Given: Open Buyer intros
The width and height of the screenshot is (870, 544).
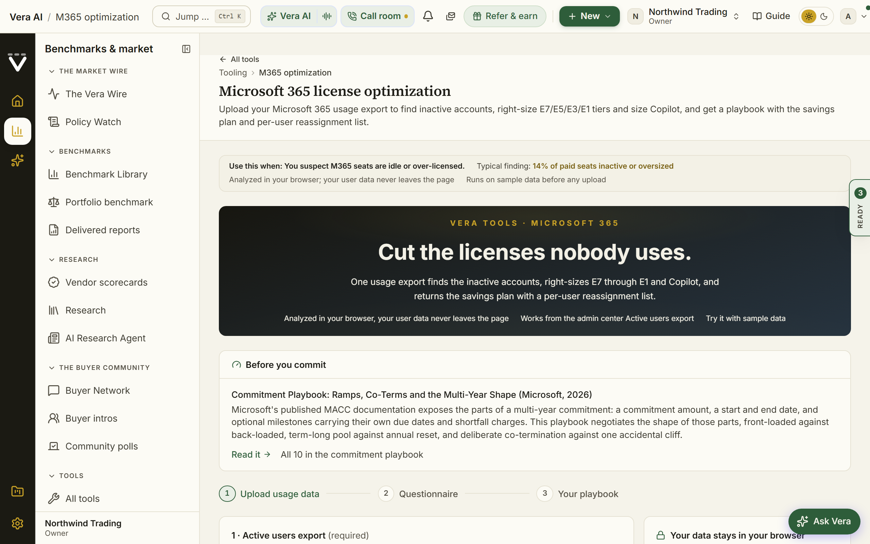Looking at the screenshot, I should (117, 419).
